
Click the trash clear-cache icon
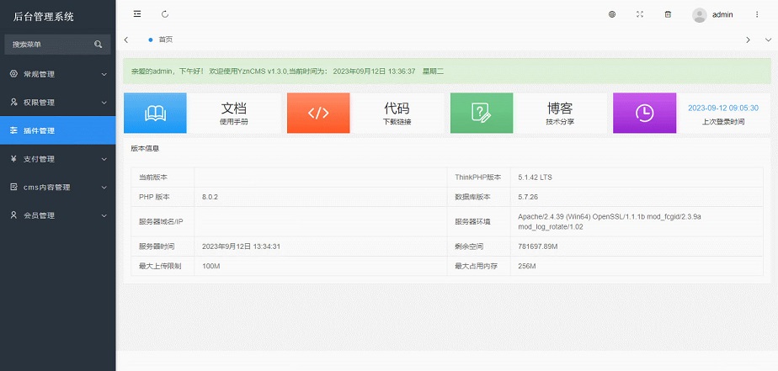[x=668, y=14]
